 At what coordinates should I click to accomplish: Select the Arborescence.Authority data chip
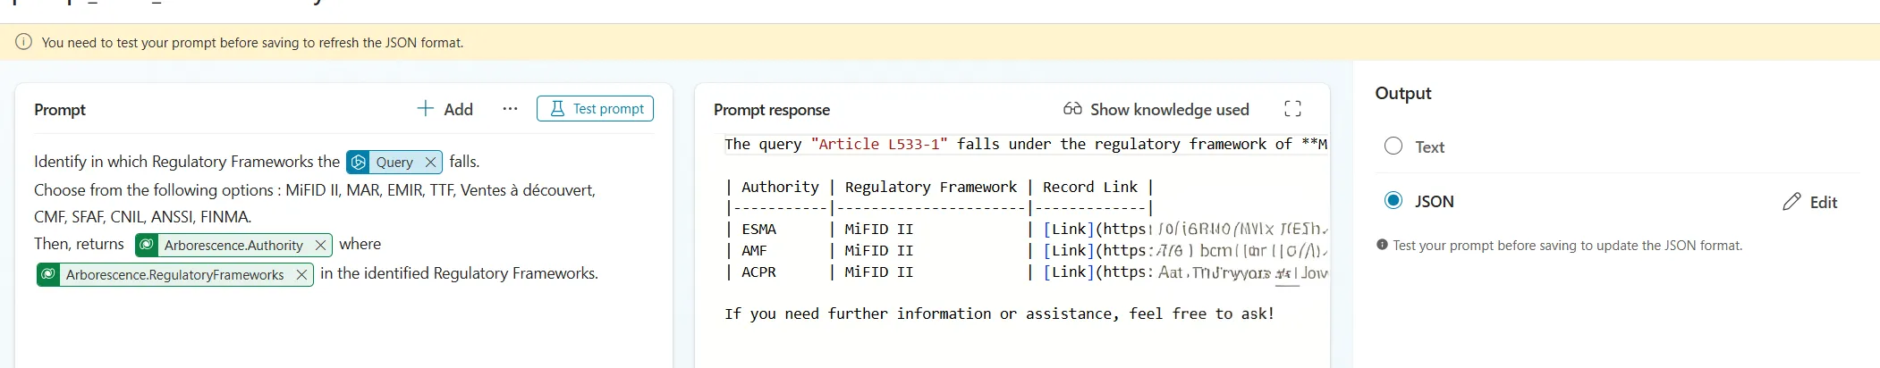coord(233,245)
